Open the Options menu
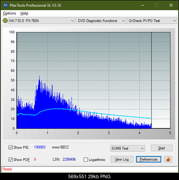 point(9,13)
